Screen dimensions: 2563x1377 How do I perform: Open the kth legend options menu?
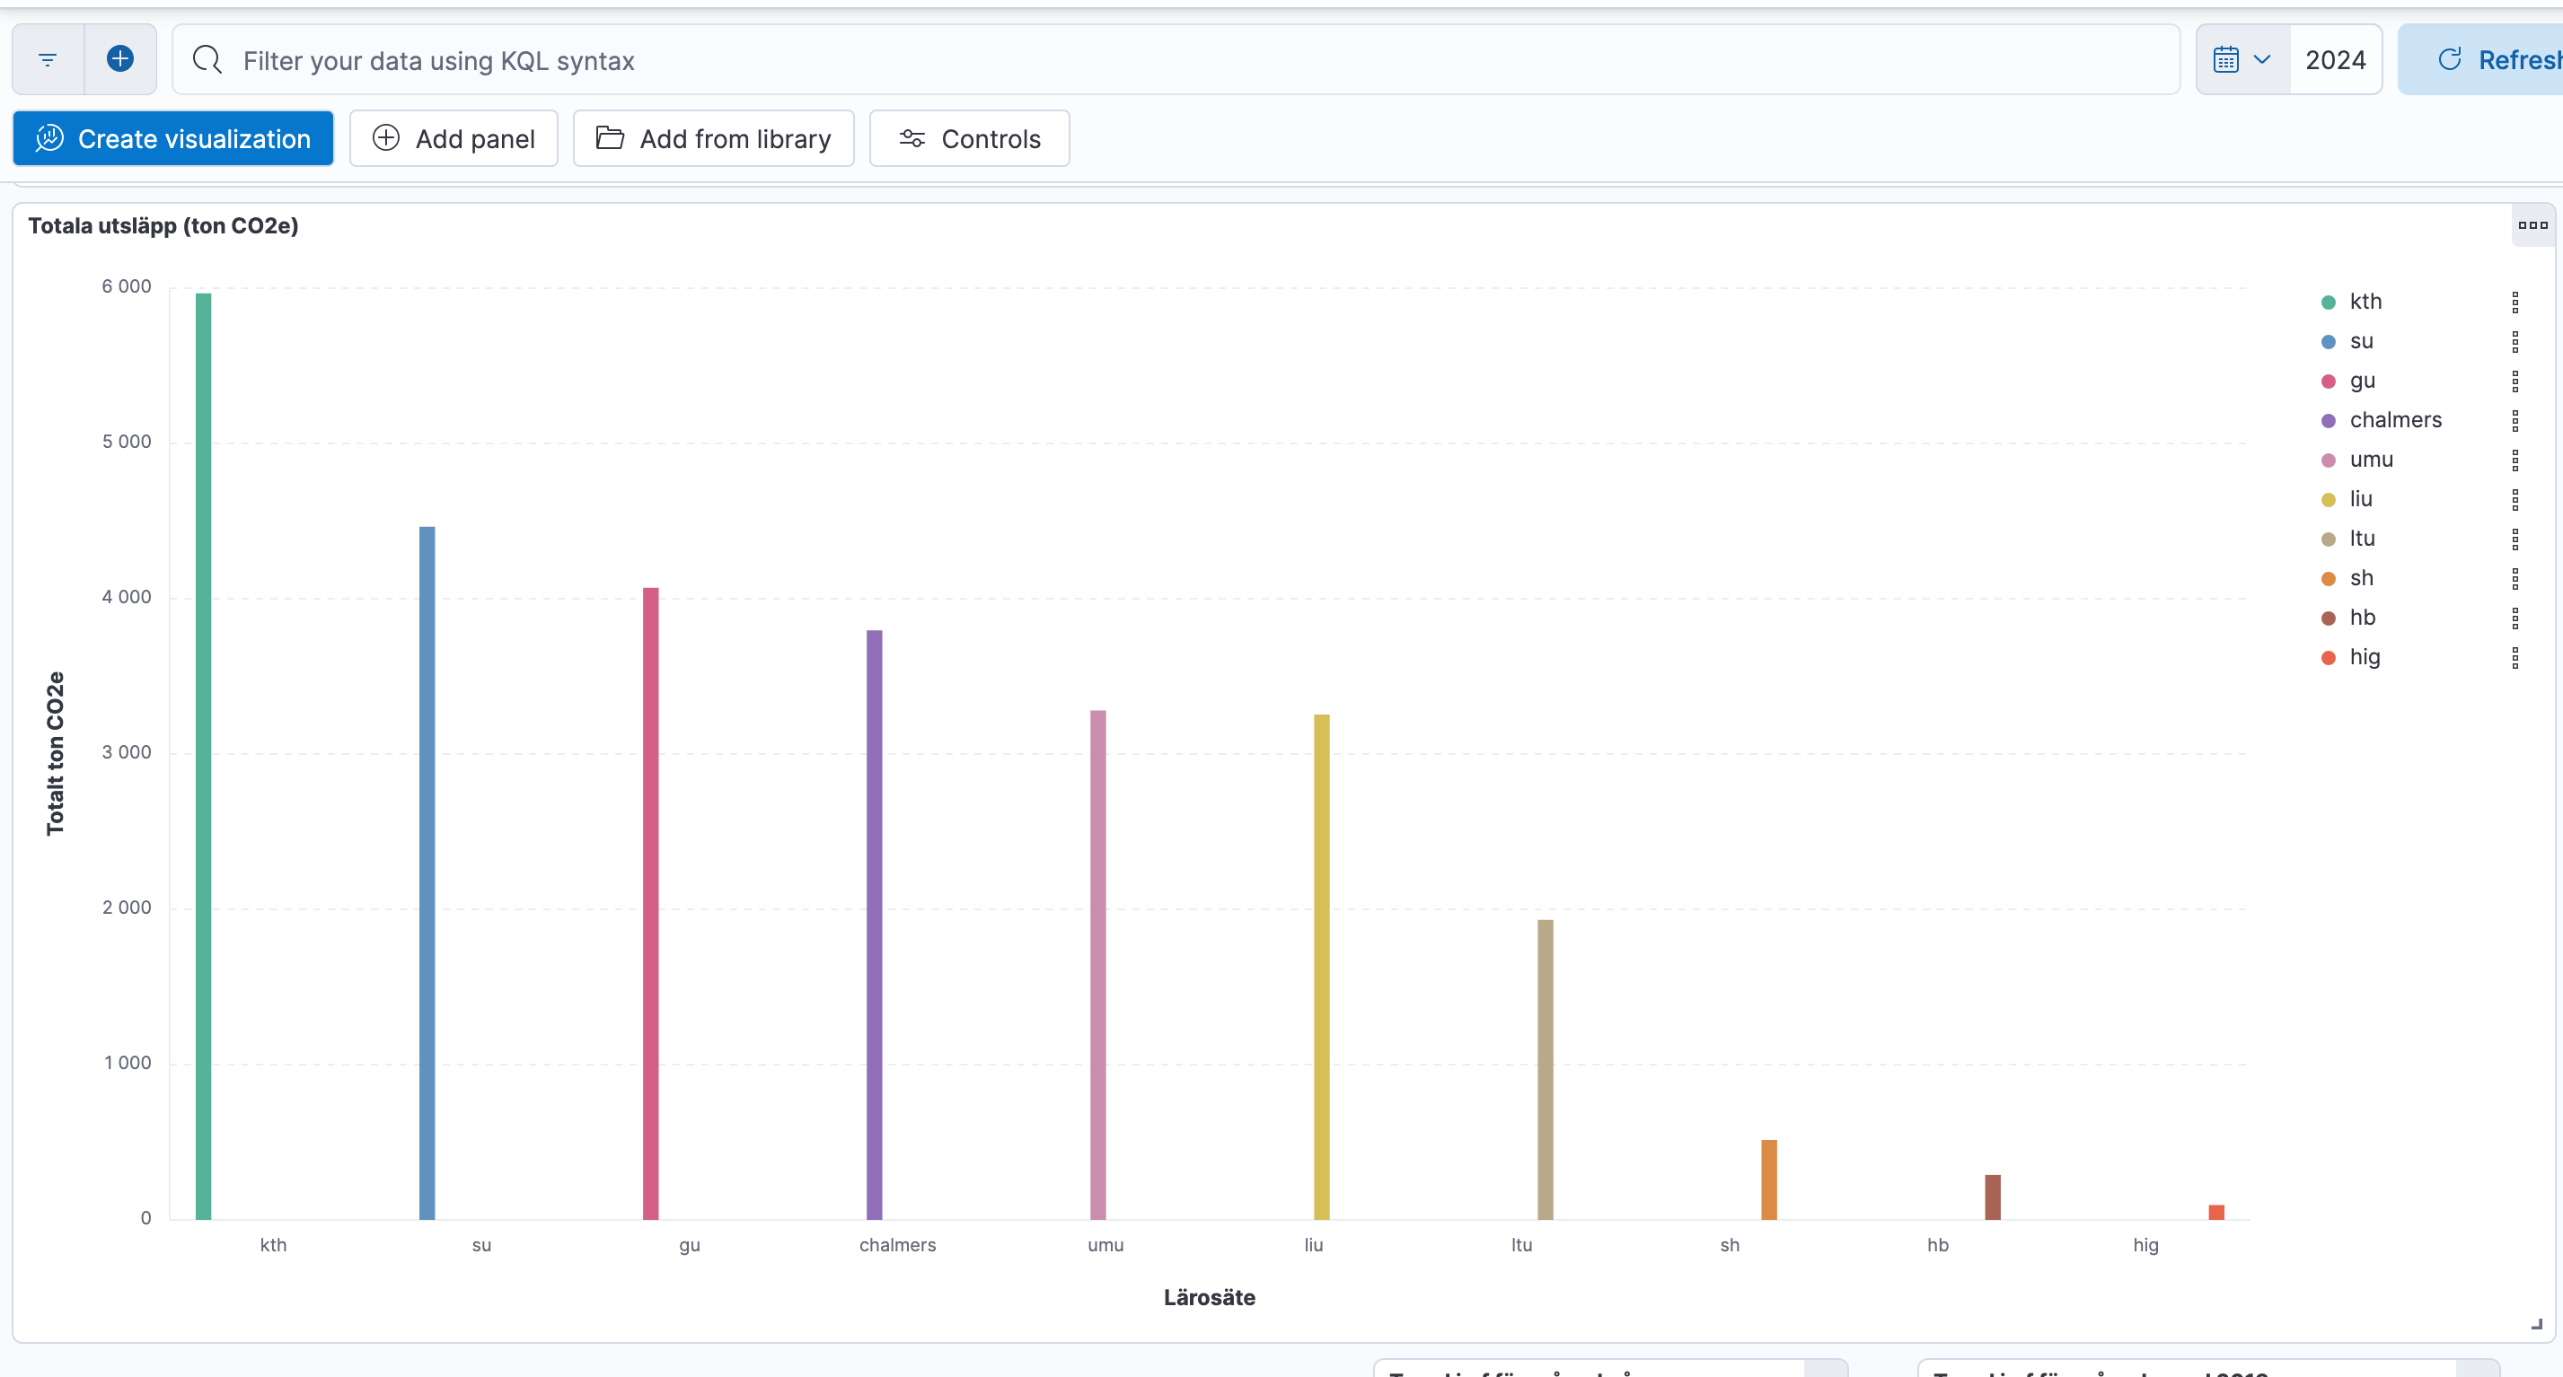click(x=2515, y=303)
